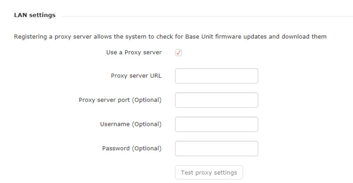Click the "Proxy server port (Optional)" label
The width and height of the screenshot is (353, 183).
tap(120, 100)
